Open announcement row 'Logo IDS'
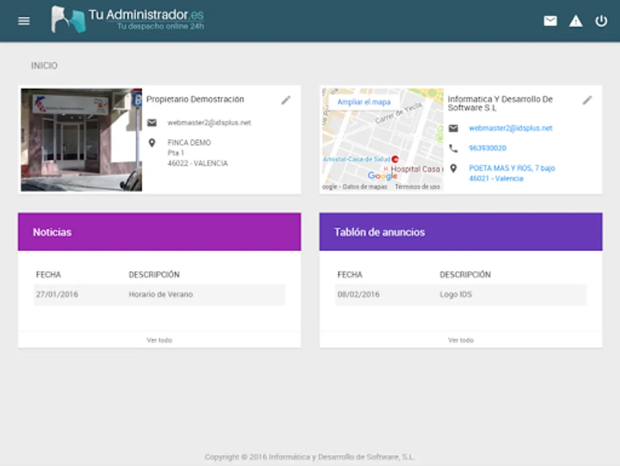The width and height of the screenshot is (620, 466). pos(460,295)
